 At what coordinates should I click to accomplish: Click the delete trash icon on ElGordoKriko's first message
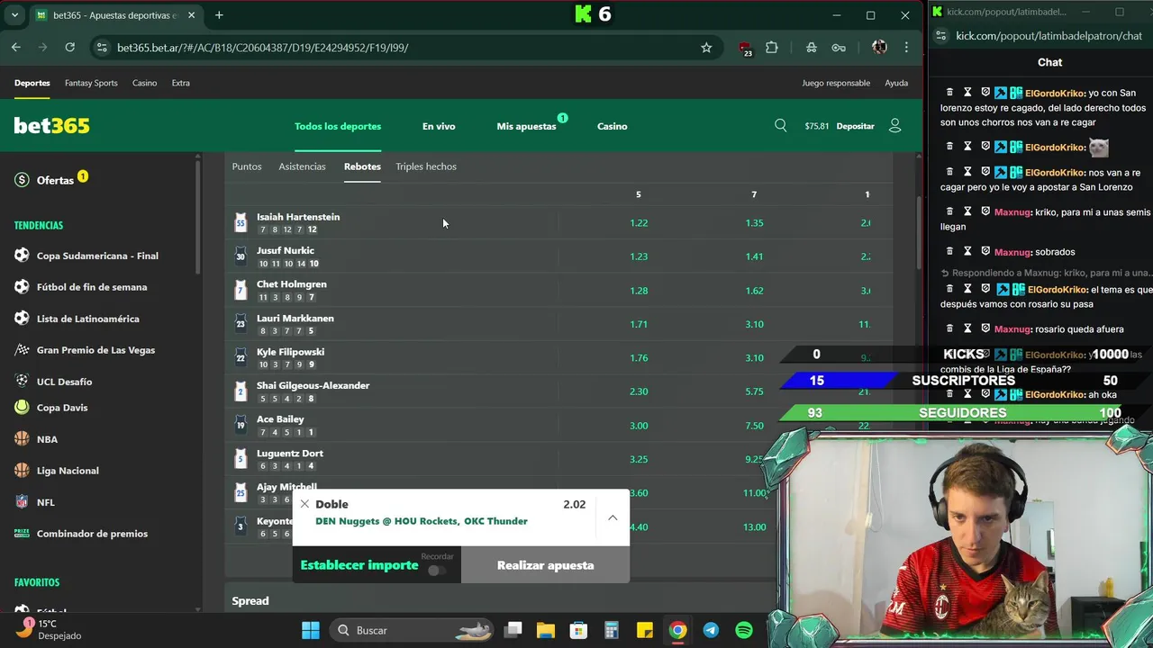tap(949, 93)
